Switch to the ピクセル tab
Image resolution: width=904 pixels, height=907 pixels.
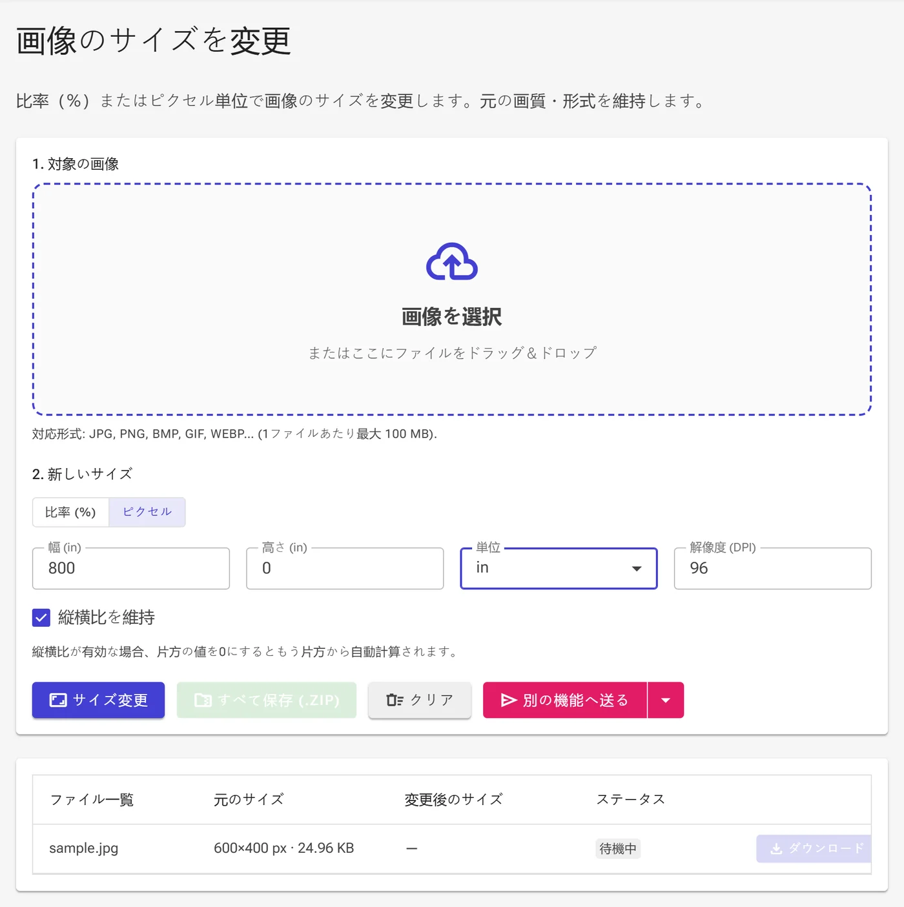pos(147,512)
